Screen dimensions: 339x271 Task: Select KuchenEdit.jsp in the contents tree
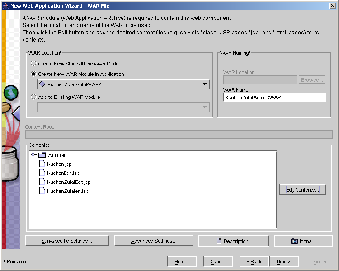(x=63, y=173)
